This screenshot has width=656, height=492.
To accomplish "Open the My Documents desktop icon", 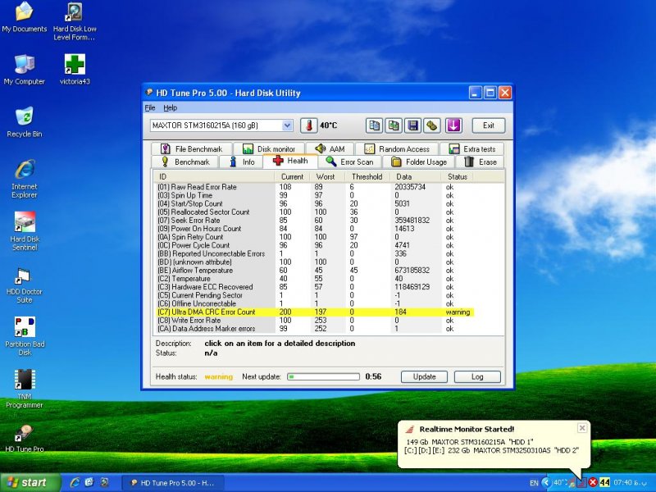I will click(x=25, y=17).
